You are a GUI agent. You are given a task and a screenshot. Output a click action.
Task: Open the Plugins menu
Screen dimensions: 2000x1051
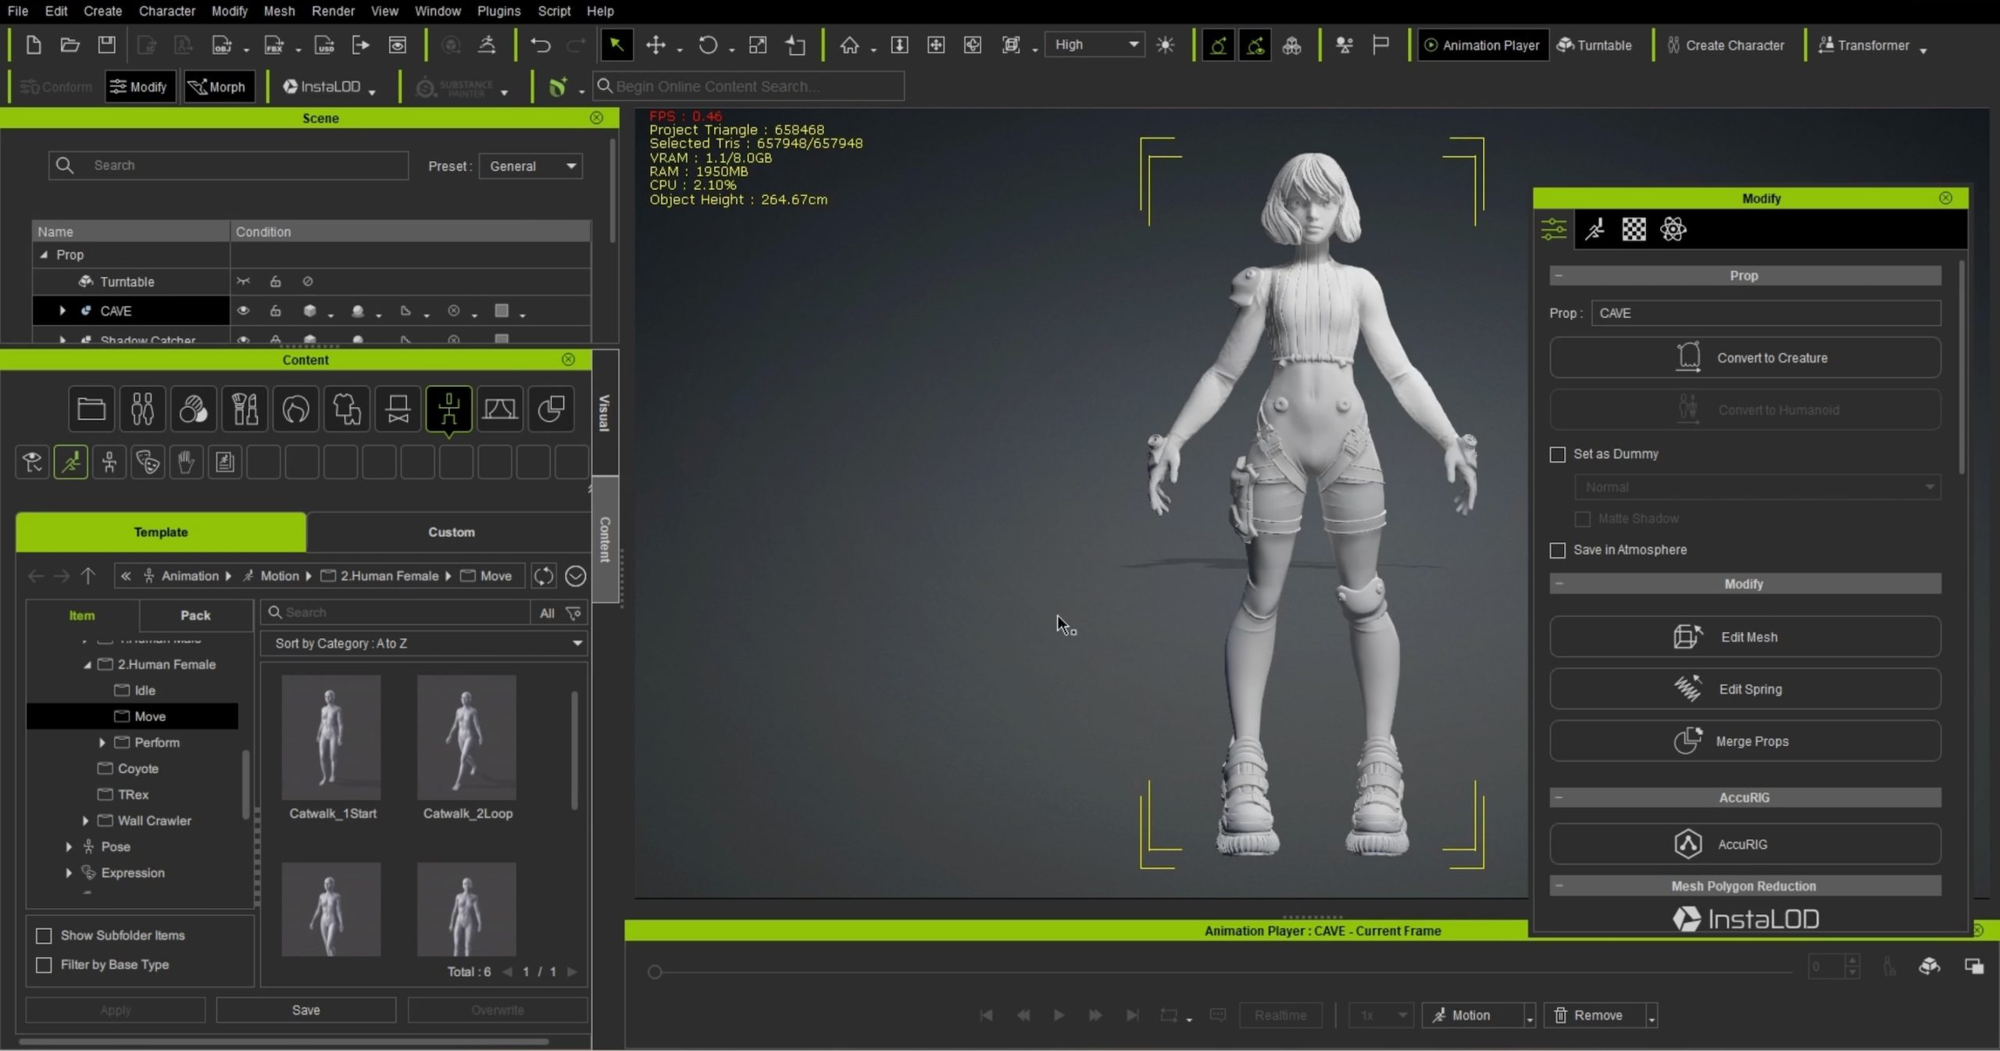pos(498,11)
